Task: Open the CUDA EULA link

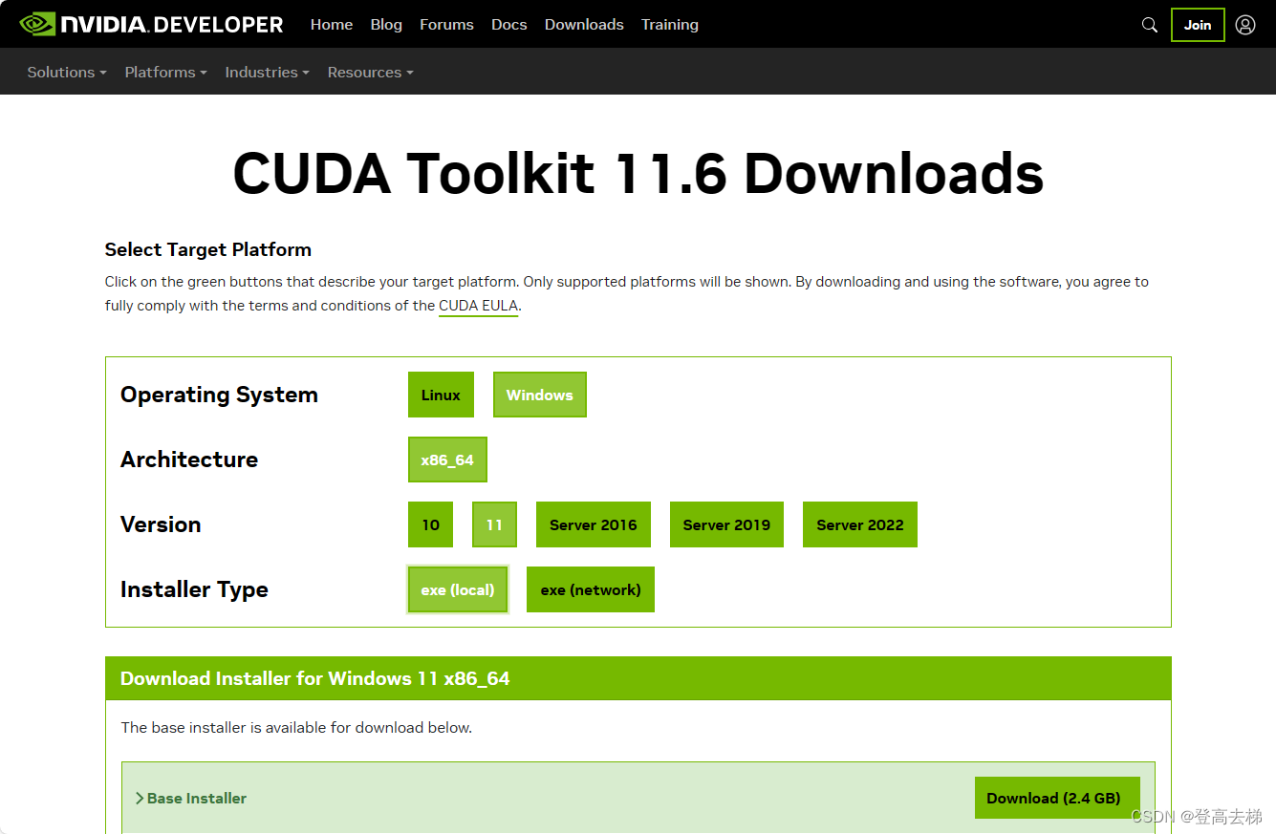Action: point(479,306)
